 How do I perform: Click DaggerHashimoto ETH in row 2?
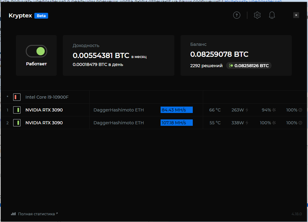[119, 123]
